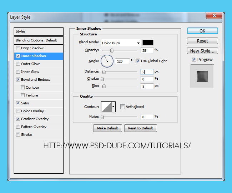
Task: Click the New Style button
Action: point(202,51)
